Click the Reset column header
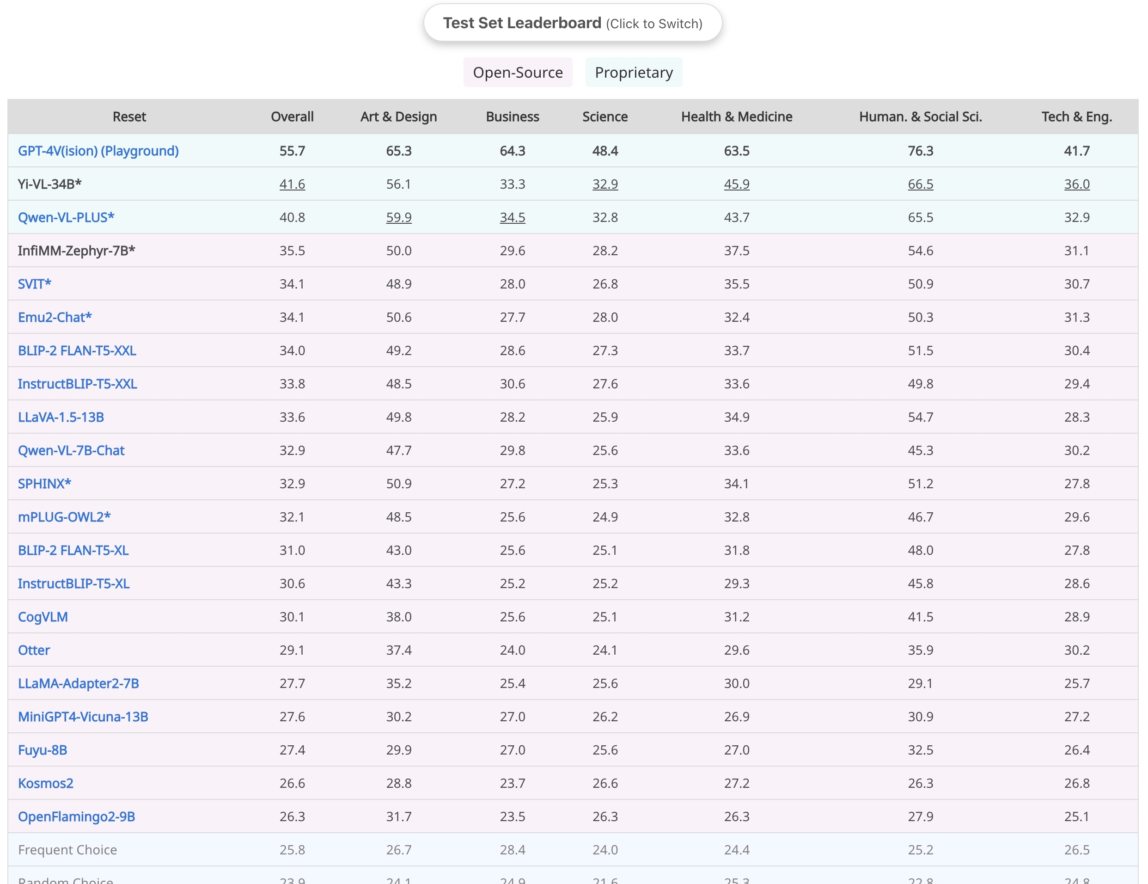 pyautogui.click(x=129, y=116)
